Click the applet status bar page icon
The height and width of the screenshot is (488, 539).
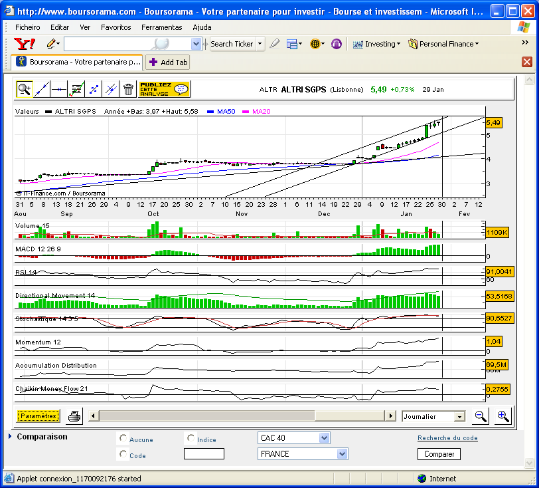(x=9, y=478)
